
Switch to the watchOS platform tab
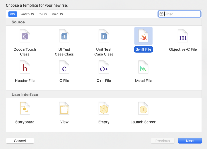27,14
